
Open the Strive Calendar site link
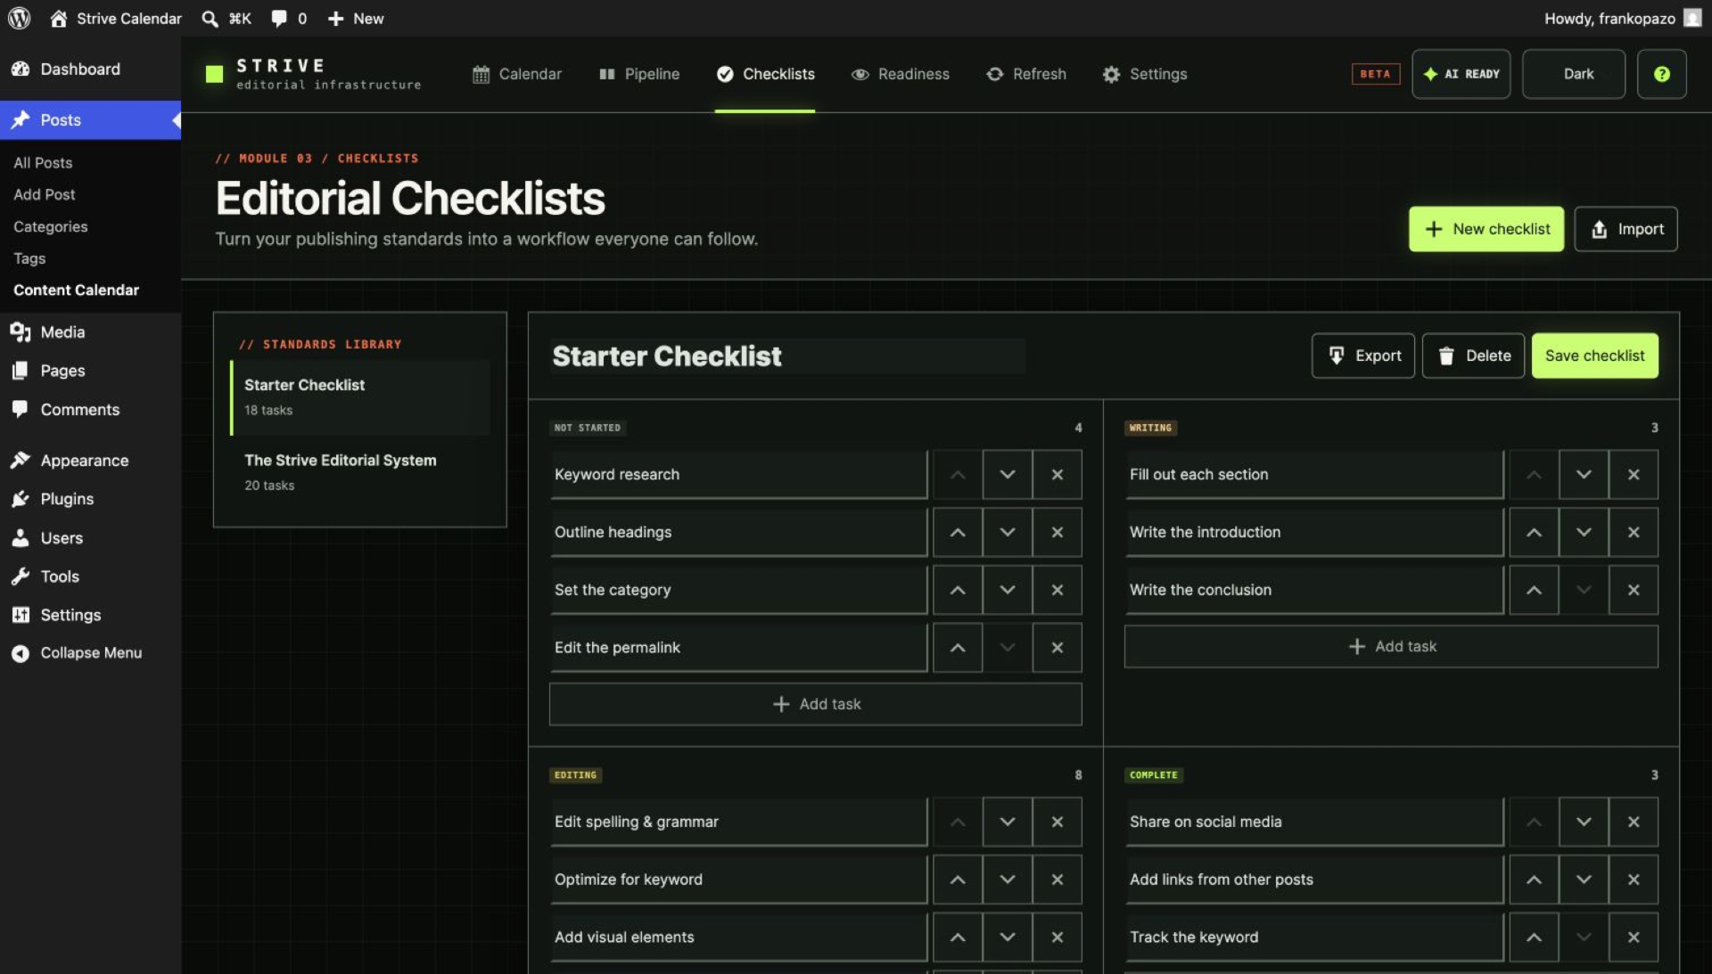[x=115, y=18]
